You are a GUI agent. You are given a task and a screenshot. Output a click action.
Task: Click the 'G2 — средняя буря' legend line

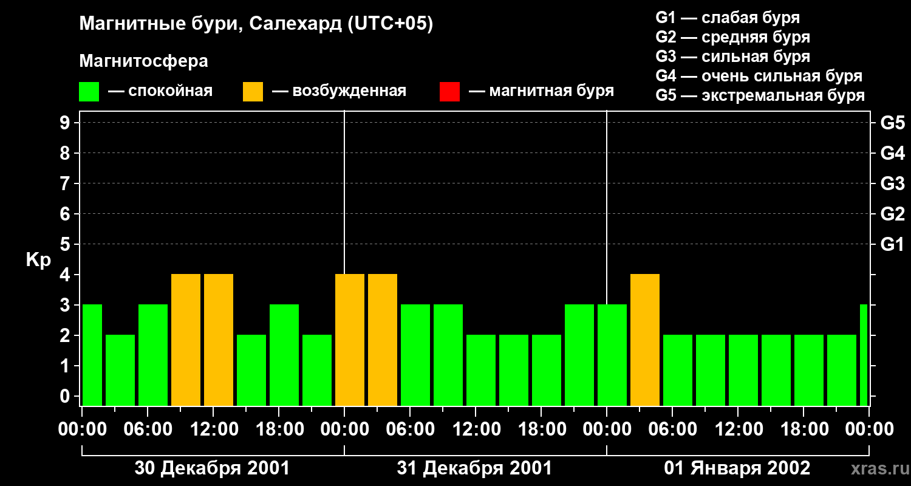(733, 37)
